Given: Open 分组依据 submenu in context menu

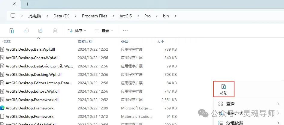Looking at the screenshot, I should click(249, 123).
